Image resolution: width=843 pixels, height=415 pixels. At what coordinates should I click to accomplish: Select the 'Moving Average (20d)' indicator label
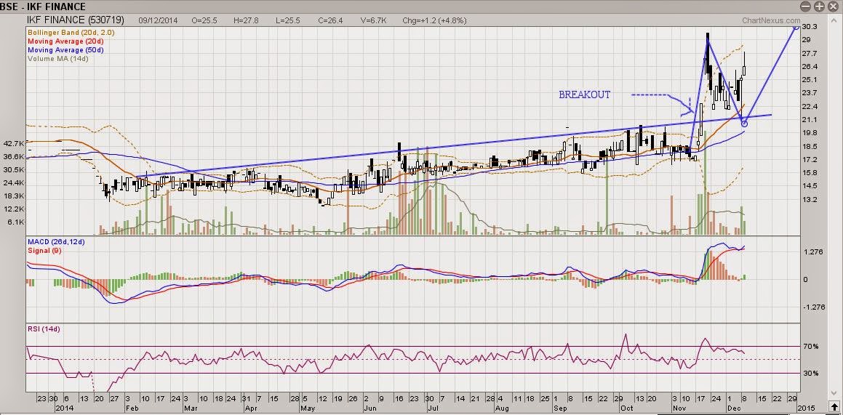click(x=65, y=41)
